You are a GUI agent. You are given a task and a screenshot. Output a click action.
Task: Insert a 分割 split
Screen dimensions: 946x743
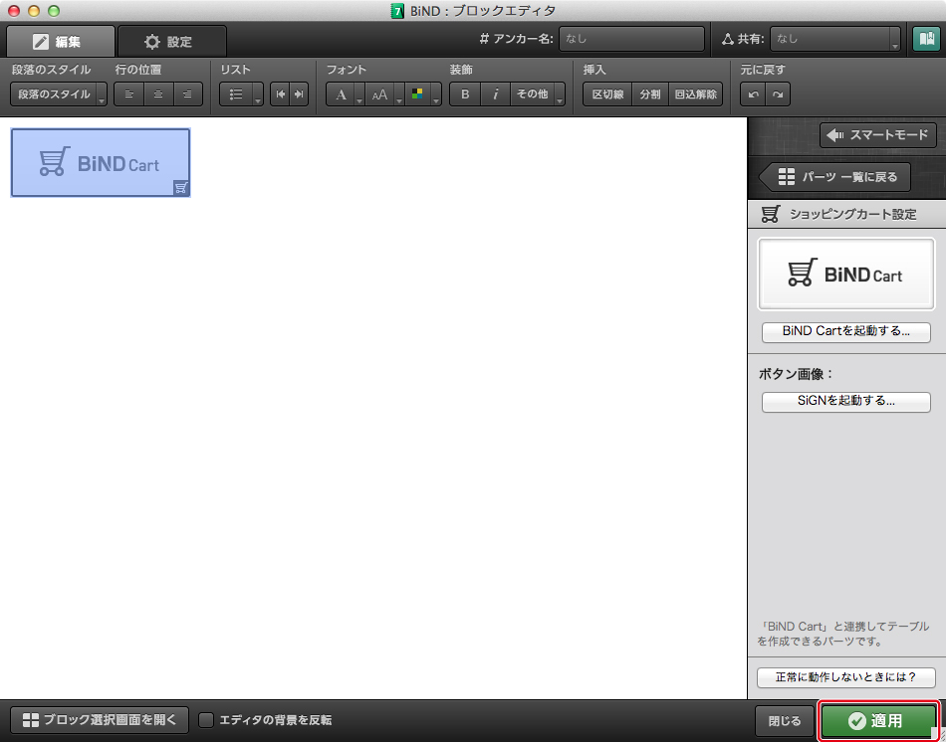650,94
